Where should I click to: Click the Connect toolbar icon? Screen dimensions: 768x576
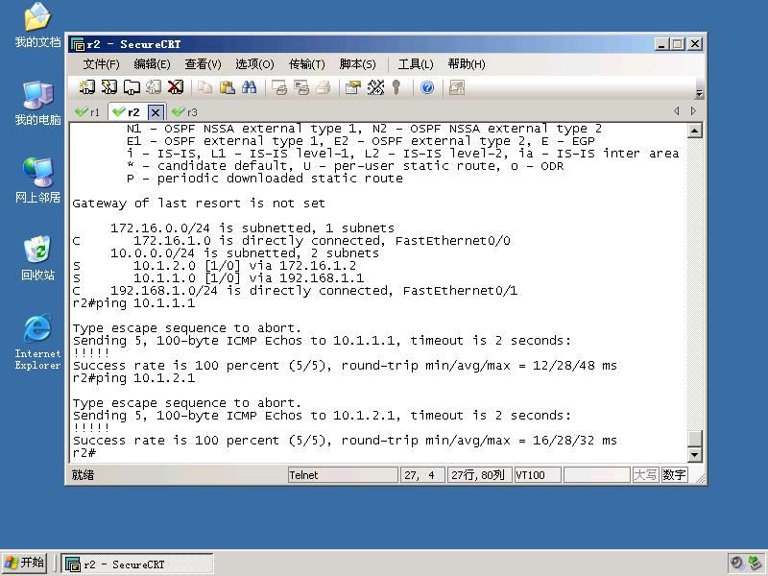[x=86, y=87]
